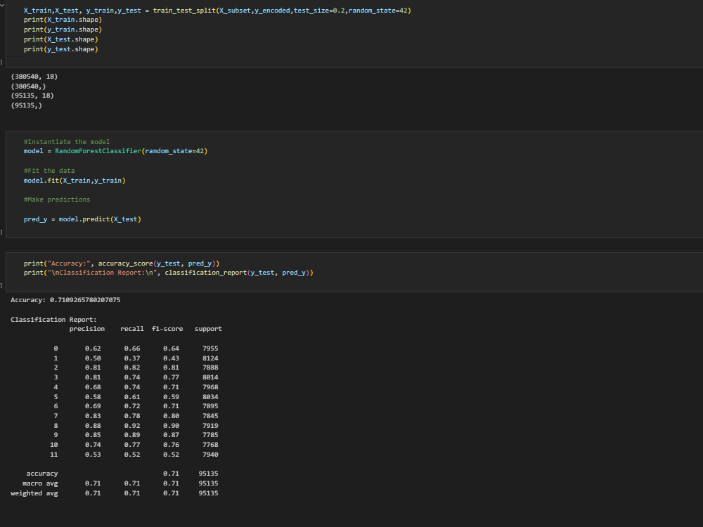Click the train_test_split code line

(x=217, y=11)
